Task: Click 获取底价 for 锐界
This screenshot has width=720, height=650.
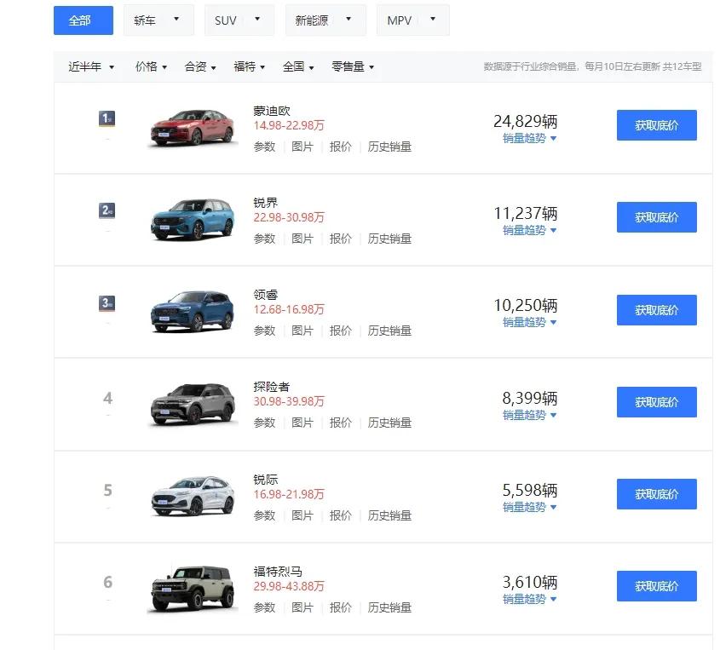Action: point(657,217)
